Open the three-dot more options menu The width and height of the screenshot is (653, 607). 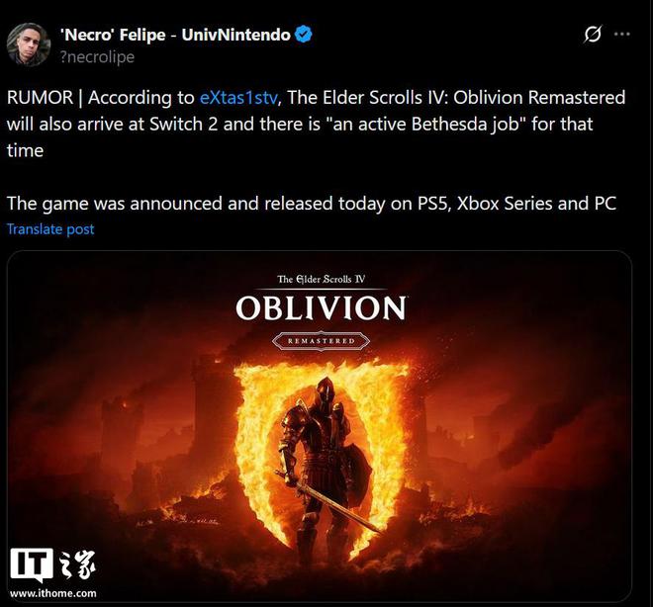click(621, 35)
